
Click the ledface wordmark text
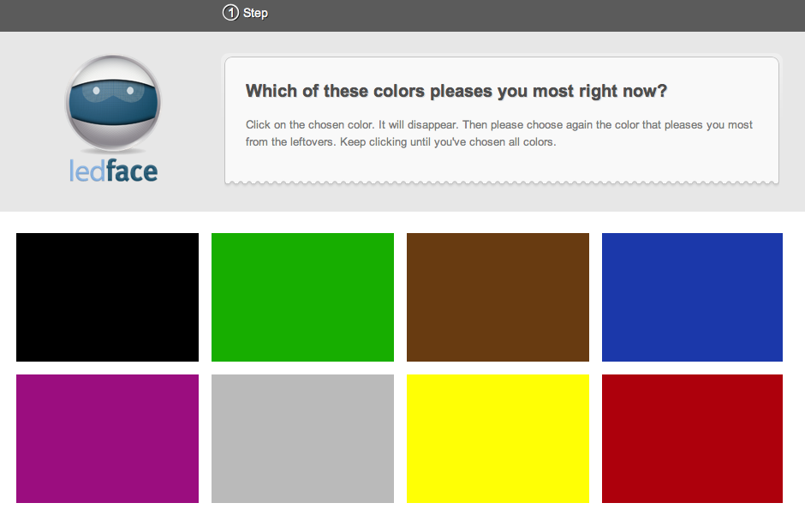(113, 171)
